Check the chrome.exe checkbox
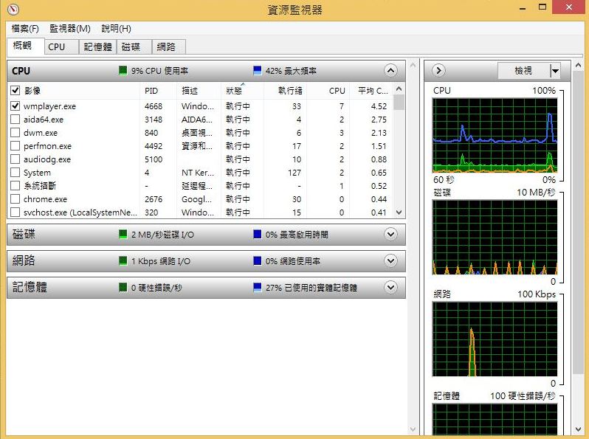Image resolution: width=589 pixels, height=439 pixels. point(15,199)
